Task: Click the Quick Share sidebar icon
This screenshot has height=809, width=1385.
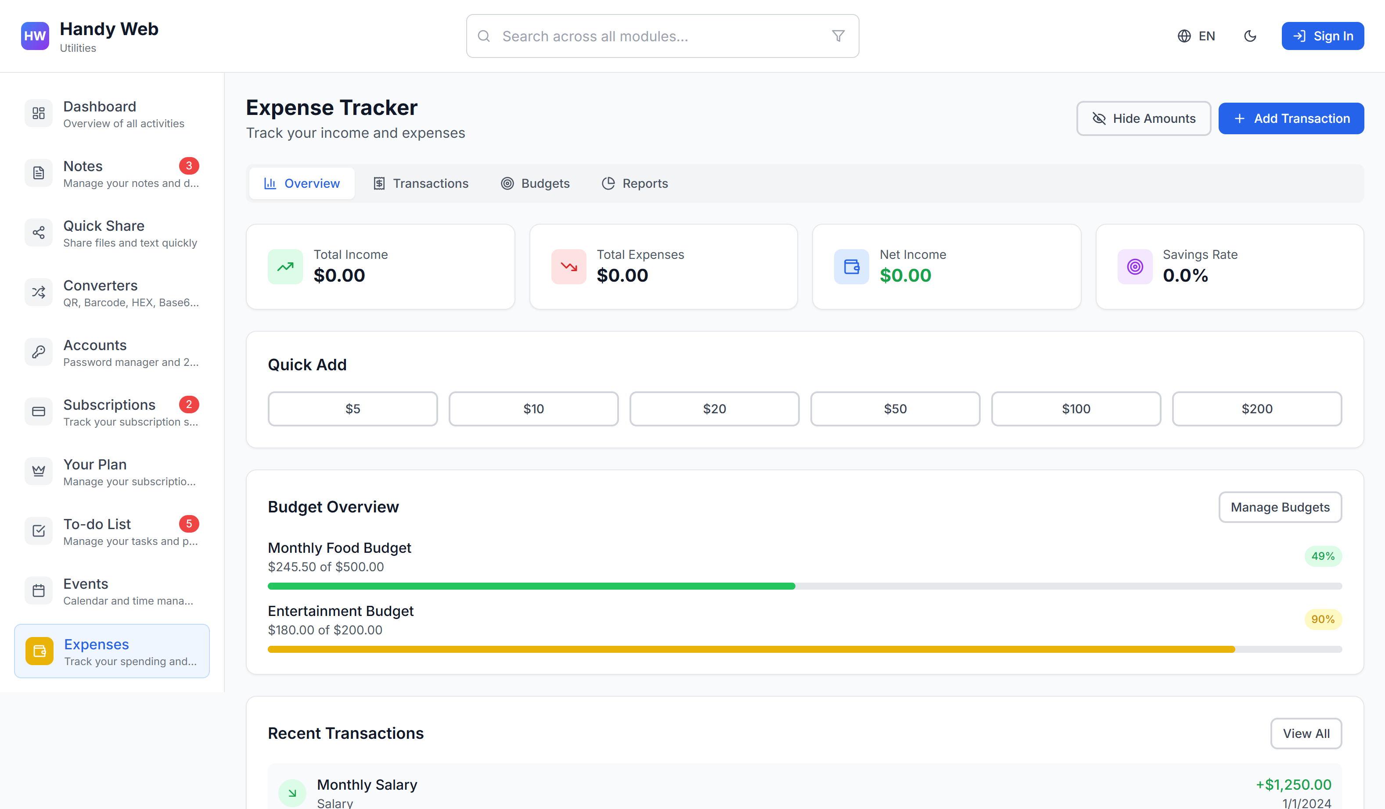Action: click(39, 233)
